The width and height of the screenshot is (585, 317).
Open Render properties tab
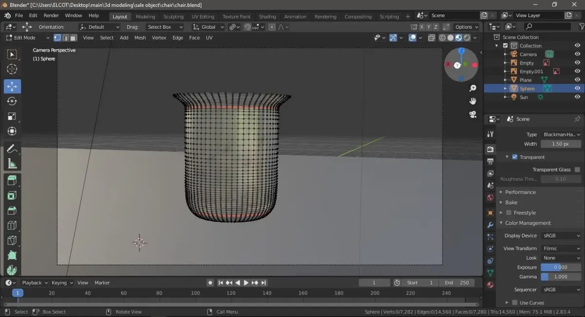coord(490,149)
